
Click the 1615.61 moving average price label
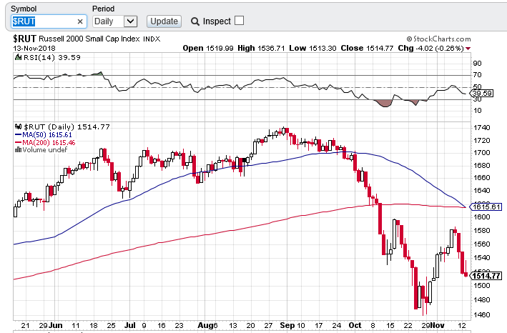pos(486,207)
